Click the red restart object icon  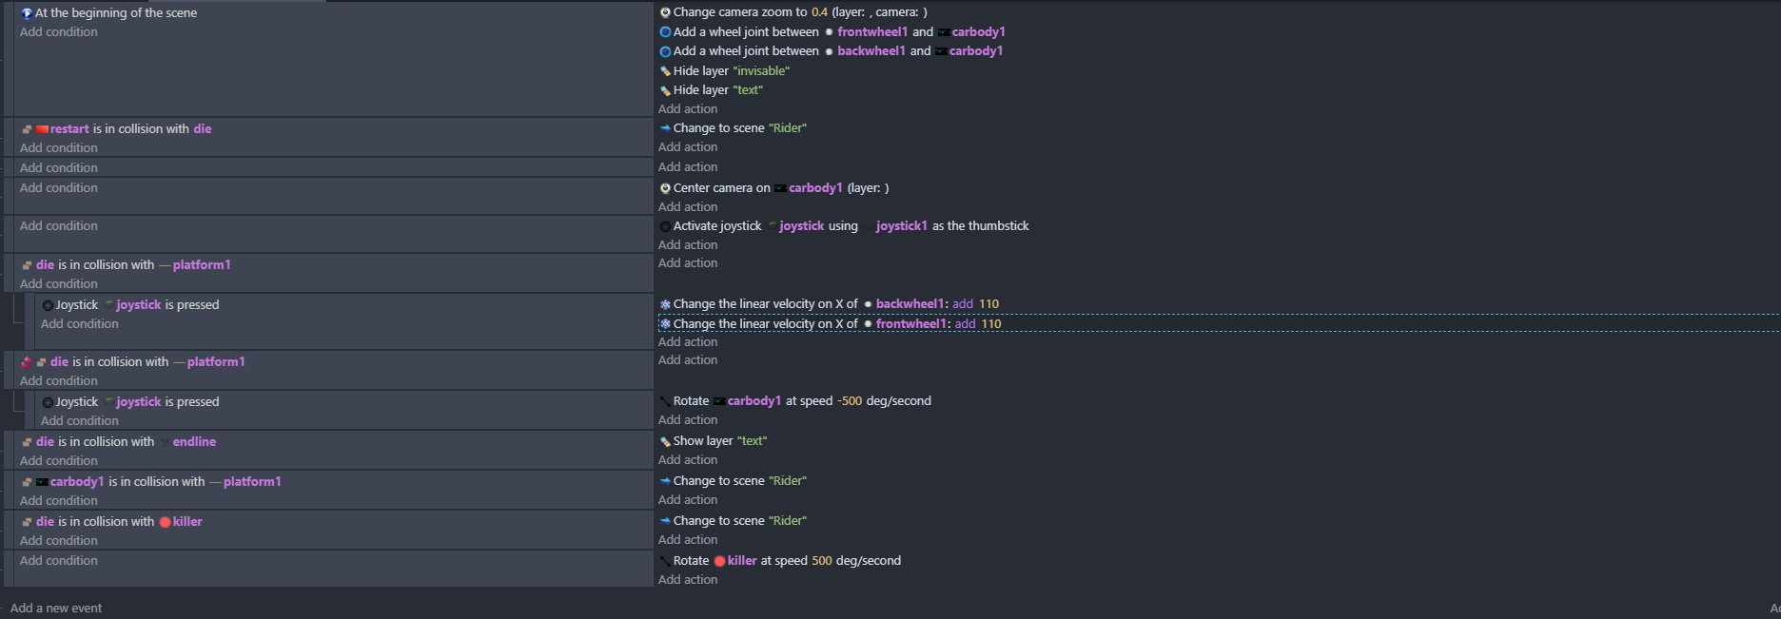tap(42, 129)
